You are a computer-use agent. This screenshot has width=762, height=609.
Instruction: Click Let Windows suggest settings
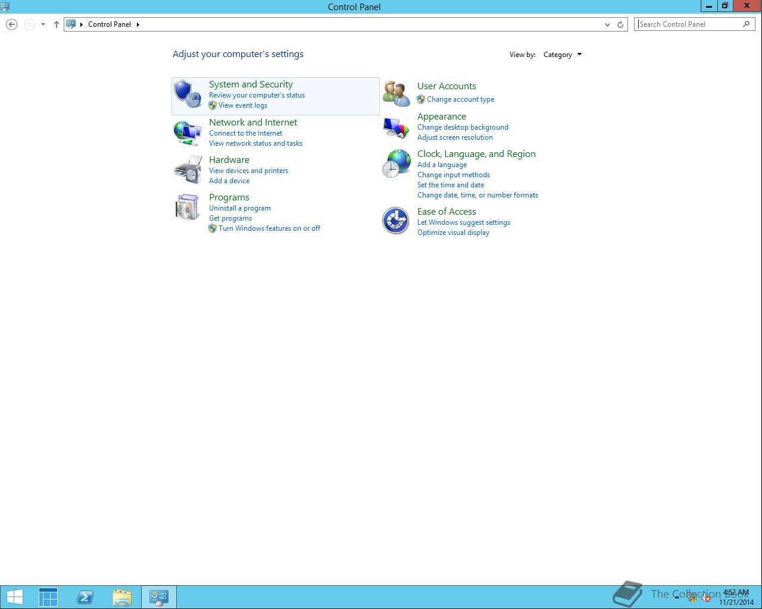click(464, 222)
